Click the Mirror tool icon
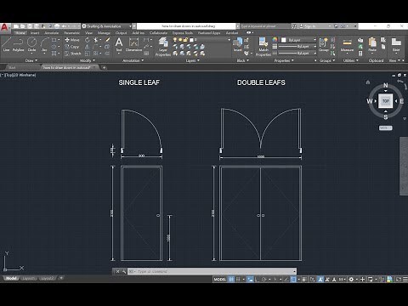 click(x=88, y=47)
